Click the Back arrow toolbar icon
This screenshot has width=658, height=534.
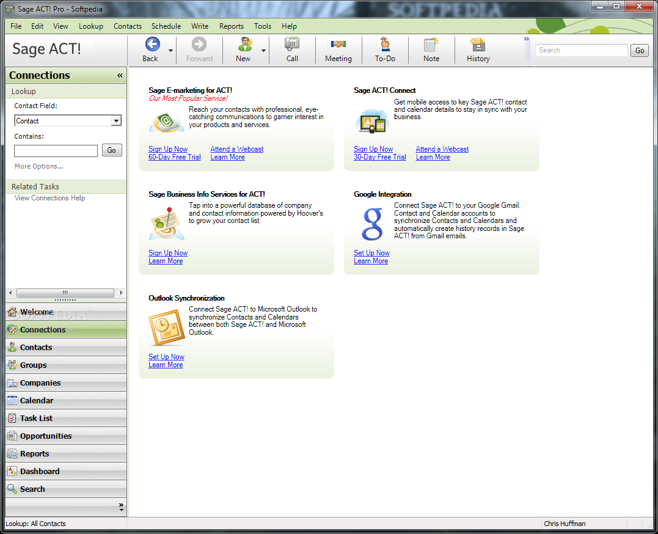(152, 45)
